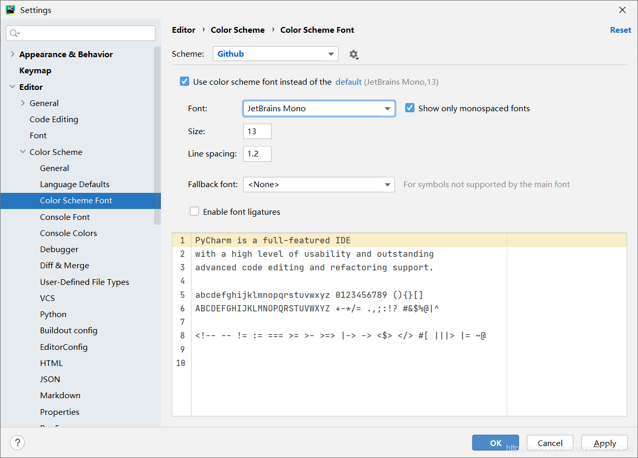This screenshot has height=458, width=638.
Task: Select EditorConfig color settings
Action: 64,347
